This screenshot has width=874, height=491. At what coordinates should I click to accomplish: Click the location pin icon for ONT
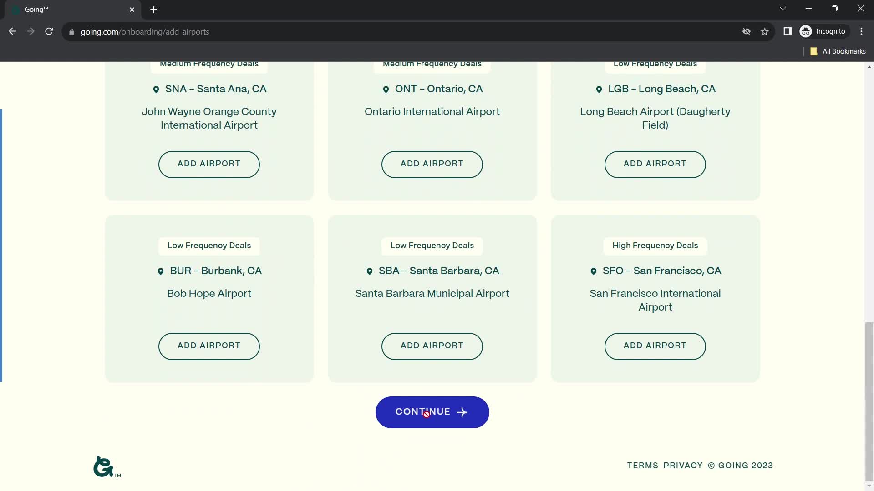(x=386, y=89)
